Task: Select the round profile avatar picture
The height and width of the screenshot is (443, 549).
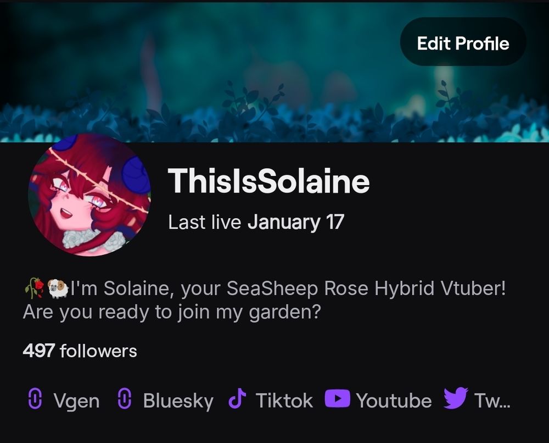Action: point(89,195)
